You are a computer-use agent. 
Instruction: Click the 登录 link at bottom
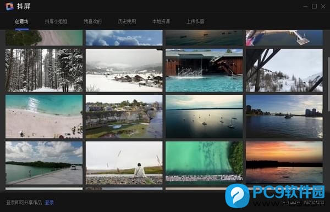tap(50, 203)
